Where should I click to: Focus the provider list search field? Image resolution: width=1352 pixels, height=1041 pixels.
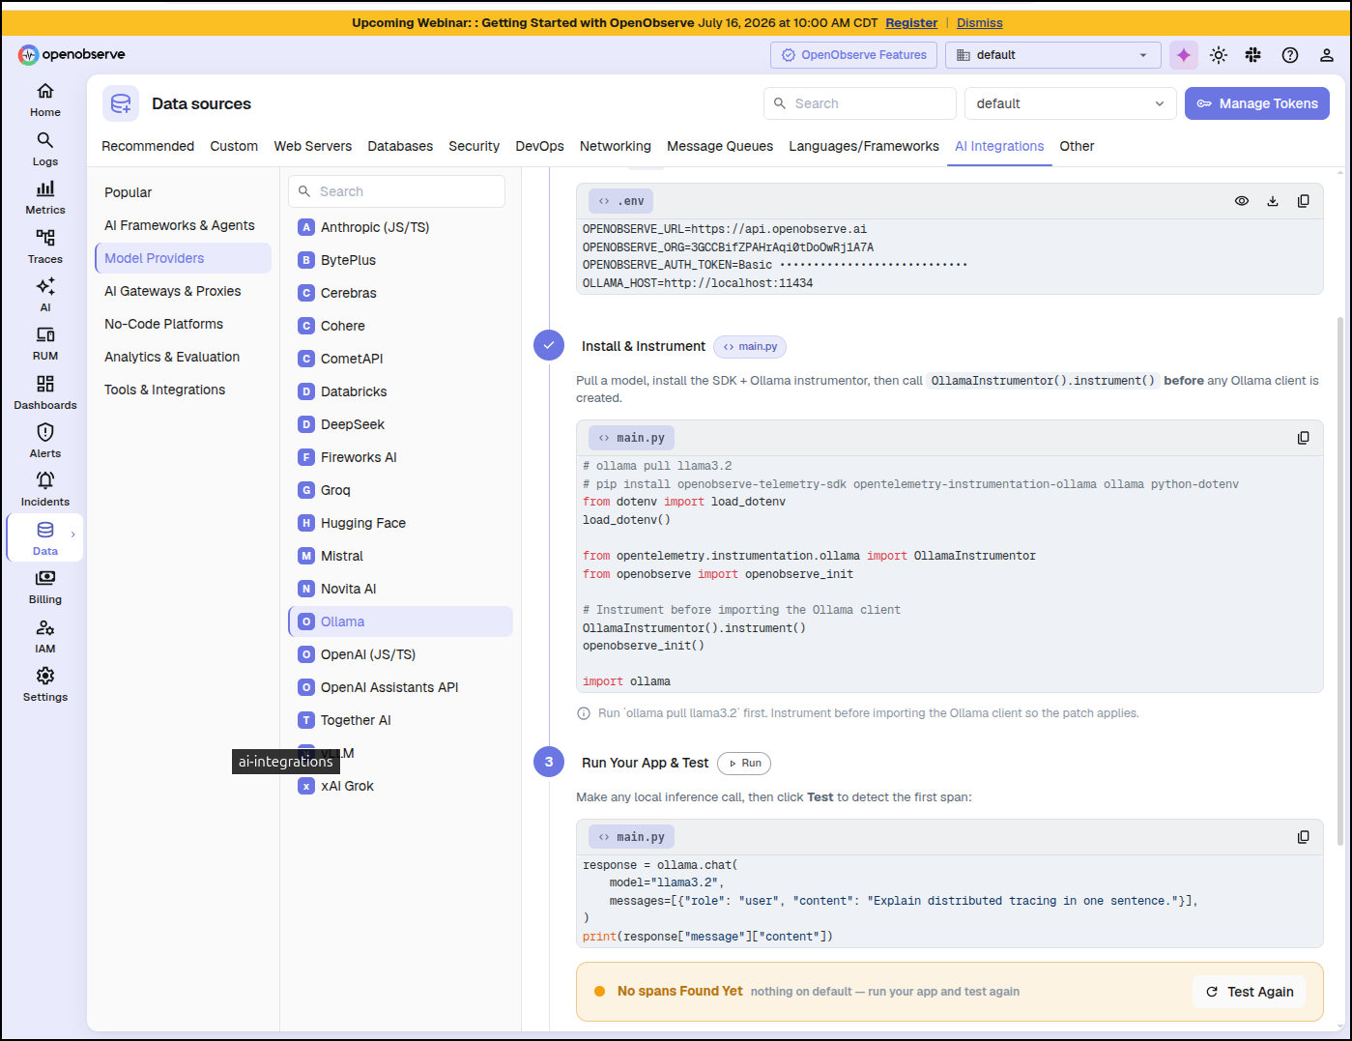click(x=396, y=191)
